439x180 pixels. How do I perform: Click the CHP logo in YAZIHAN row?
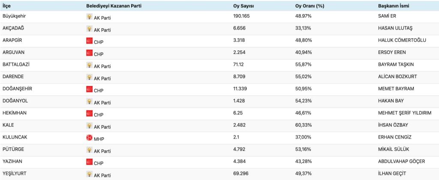89,162
